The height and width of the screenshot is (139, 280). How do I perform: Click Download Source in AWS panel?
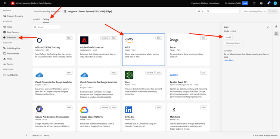point(233,43)
